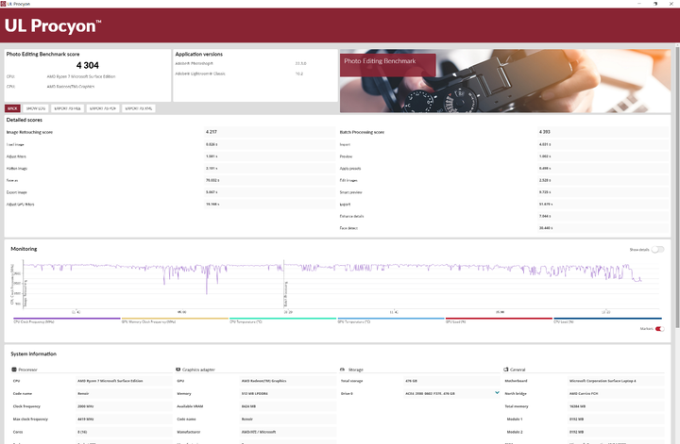Click the Module 1 row label
Viewport: 680px width, 444px height.
pos(515,419)
